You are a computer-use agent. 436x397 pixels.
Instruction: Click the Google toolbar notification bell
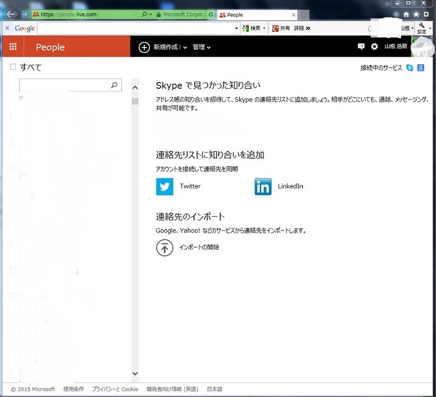(x=370, y=28)
